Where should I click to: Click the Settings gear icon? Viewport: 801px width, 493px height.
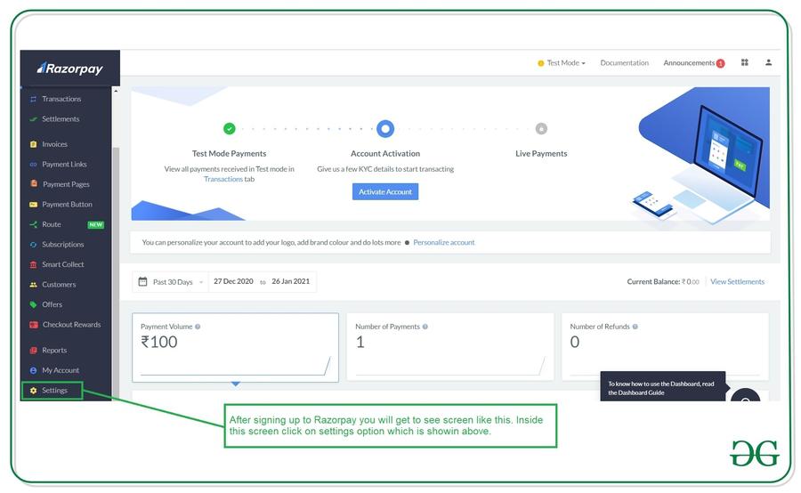click(x=33, y=391)
